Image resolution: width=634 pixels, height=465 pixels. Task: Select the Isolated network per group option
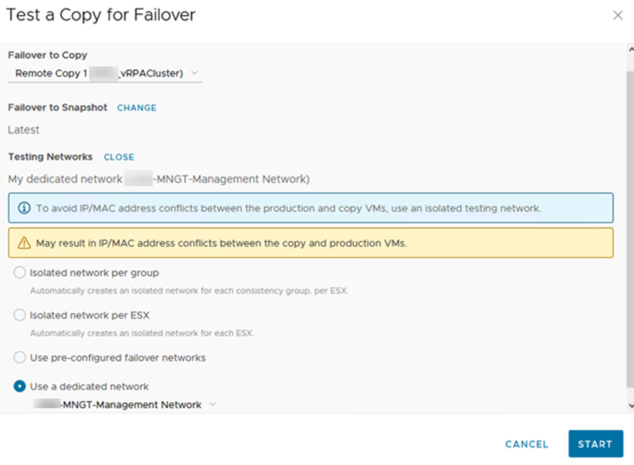click(20, 272)
